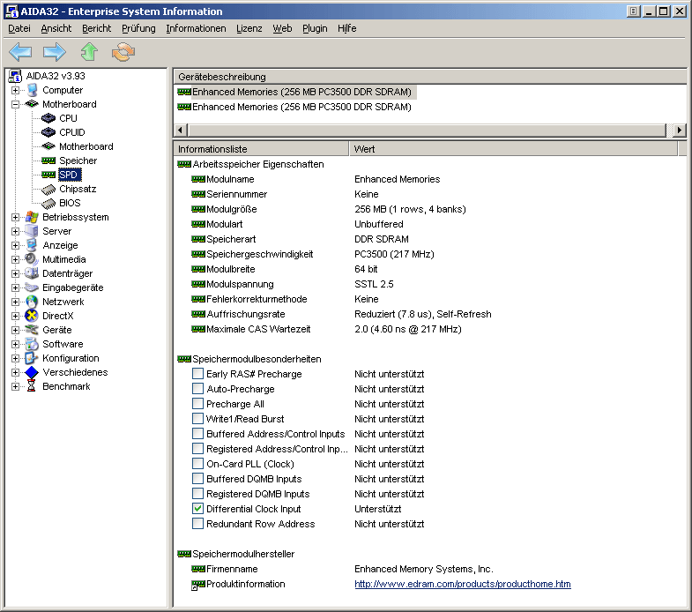Toggle the Buffered Address/Control Inputs checkbox
The image size is (692, 612).
(x=197, y=434)
